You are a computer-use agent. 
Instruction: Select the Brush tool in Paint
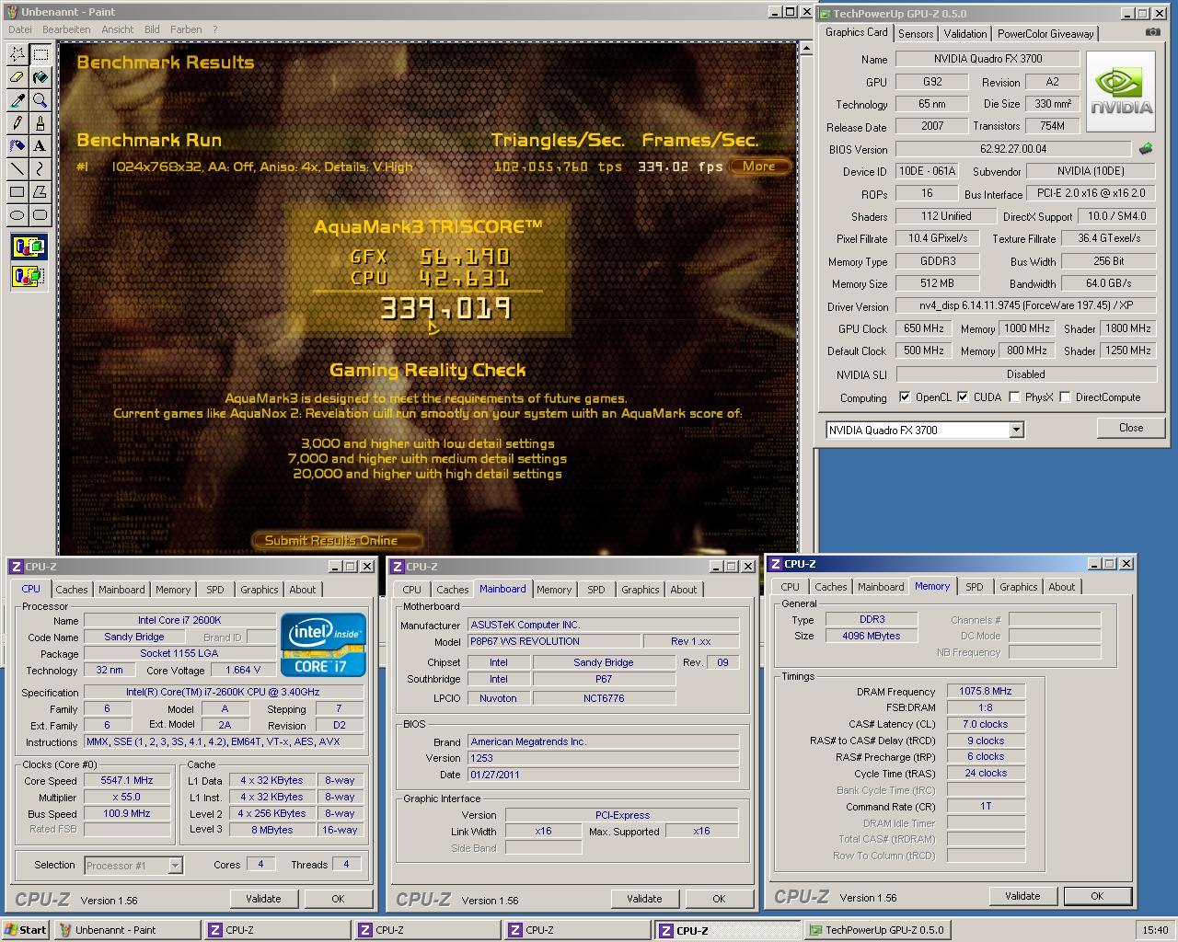click(x=40, y=123)
